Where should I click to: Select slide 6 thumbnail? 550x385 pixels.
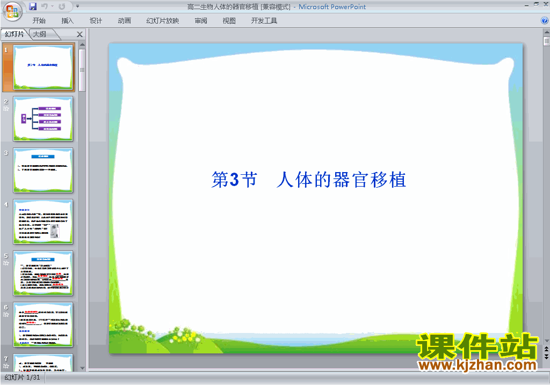[x=43, y=325]
